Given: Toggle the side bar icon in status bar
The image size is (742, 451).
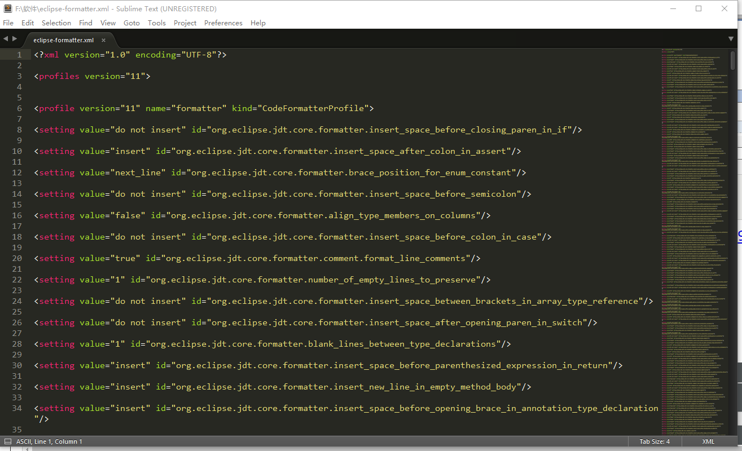Looking at the screenshot, I should tap(7, 441).
